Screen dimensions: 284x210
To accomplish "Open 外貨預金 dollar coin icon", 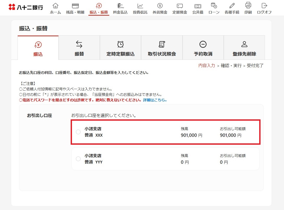I will [x=160, y=6].
